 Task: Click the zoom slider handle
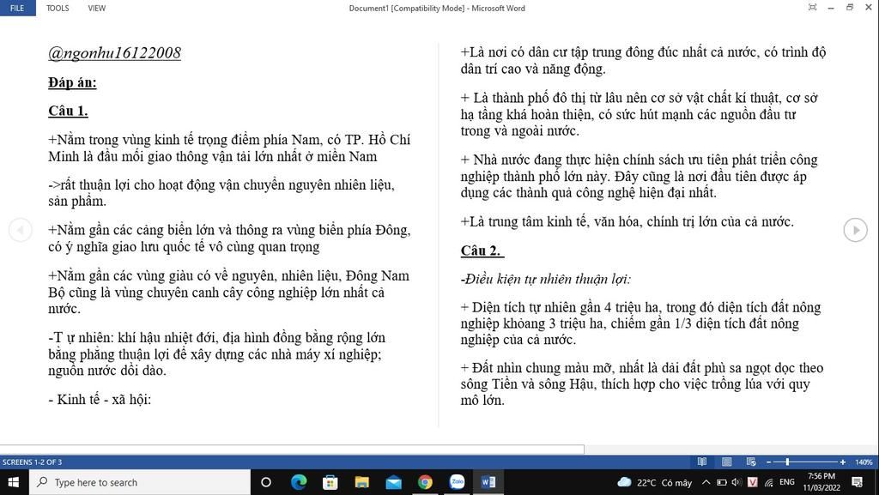788,462
